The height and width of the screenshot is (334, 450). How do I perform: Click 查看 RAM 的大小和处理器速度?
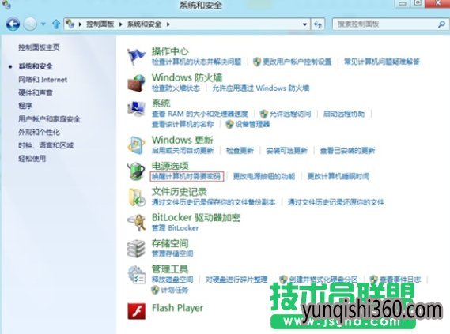tap(200, 114)
